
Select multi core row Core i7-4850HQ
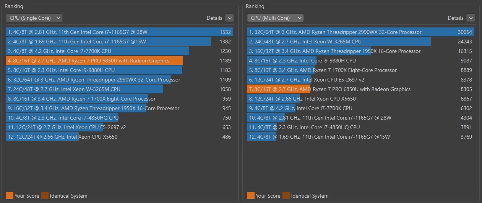point(360,127)
